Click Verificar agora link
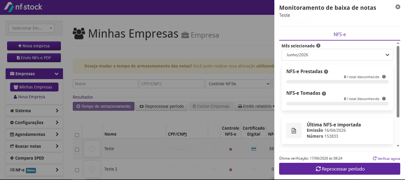Screen dimensions: 405x180 386,158
